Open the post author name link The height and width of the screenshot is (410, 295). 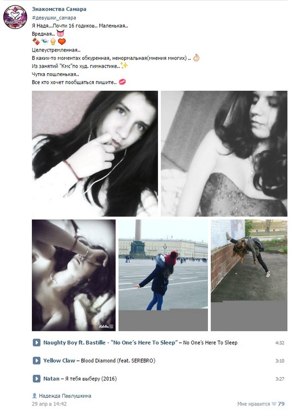click(x=65, y=396)
